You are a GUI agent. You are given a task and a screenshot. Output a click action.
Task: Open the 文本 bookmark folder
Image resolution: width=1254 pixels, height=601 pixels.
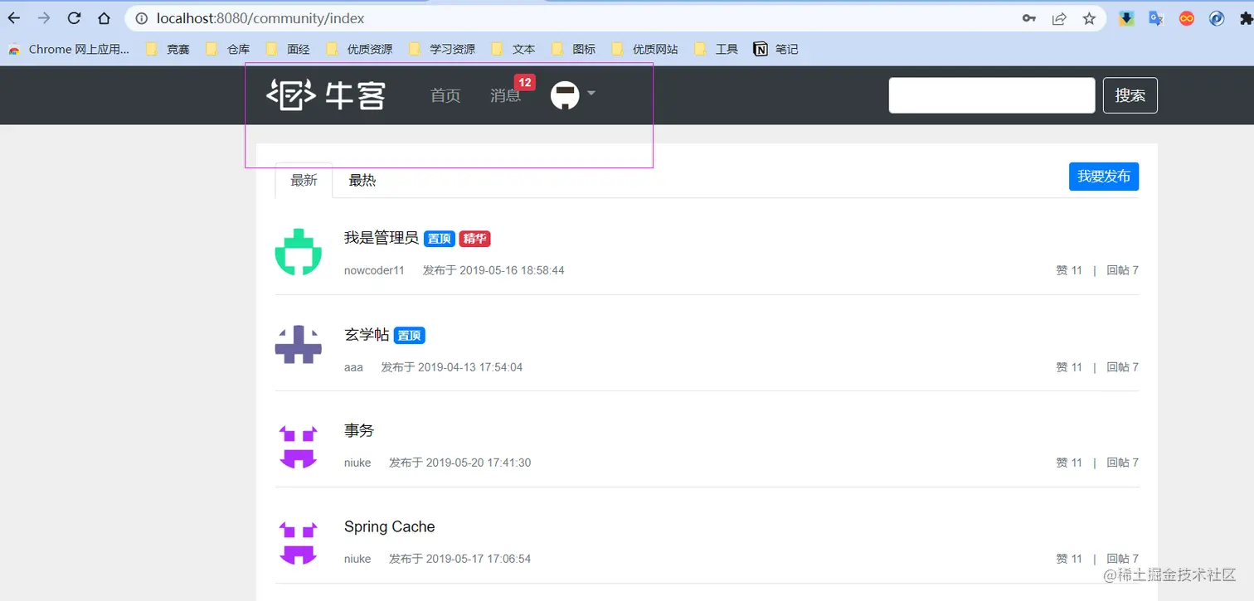pos(513,49)
